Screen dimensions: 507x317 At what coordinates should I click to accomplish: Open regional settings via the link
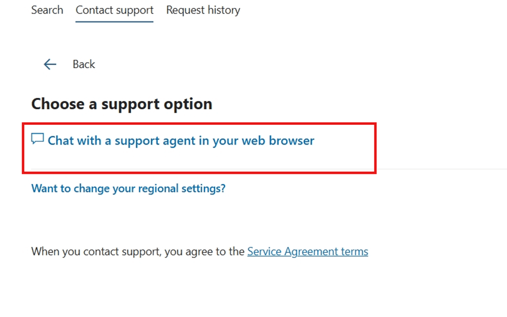pyautogui.click(x=128, y=188)
